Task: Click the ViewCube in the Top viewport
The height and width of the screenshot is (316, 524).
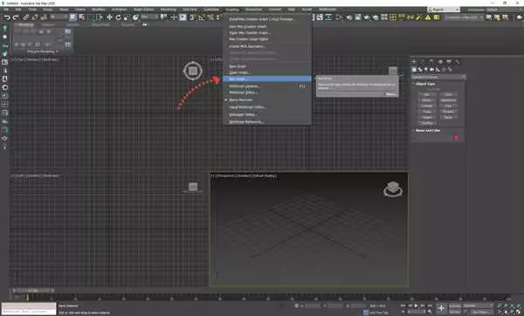Action: point(193,71)
